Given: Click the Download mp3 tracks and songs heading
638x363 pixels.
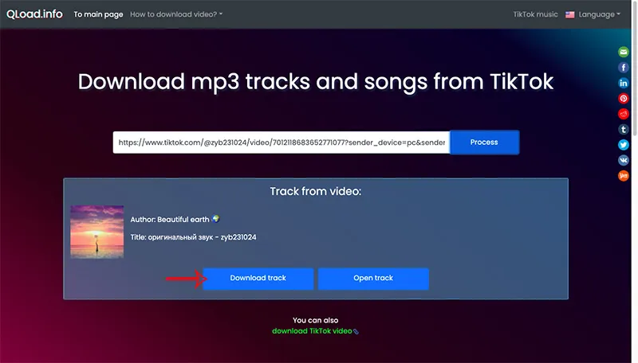Looking at the screenshot, I should [x=315, y=82].
